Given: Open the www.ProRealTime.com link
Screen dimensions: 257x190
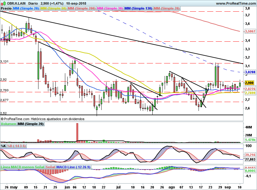Looking at the screenshot, I should point(235,3).
